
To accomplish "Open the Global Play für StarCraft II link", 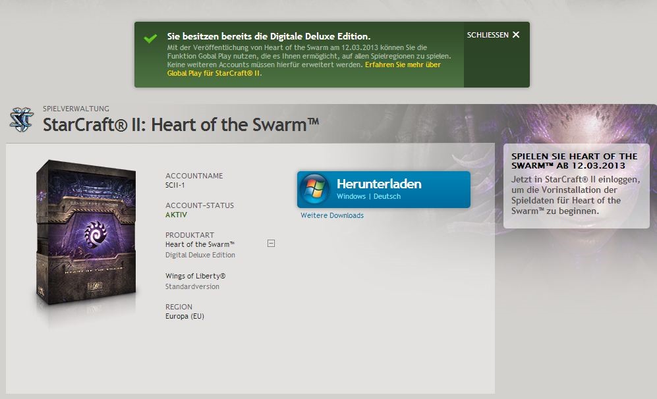I will point(214,73).
